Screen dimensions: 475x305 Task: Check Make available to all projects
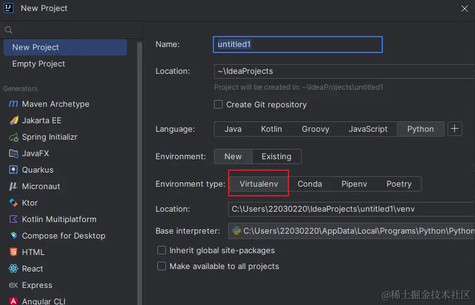[162, 266]
